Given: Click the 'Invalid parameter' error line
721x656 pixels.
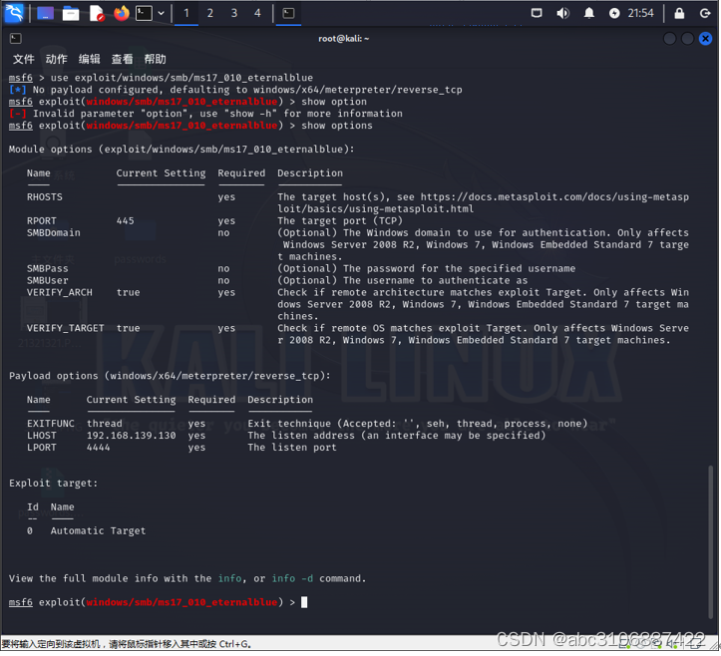Looking at the screenshot, I should pos(205,114).
